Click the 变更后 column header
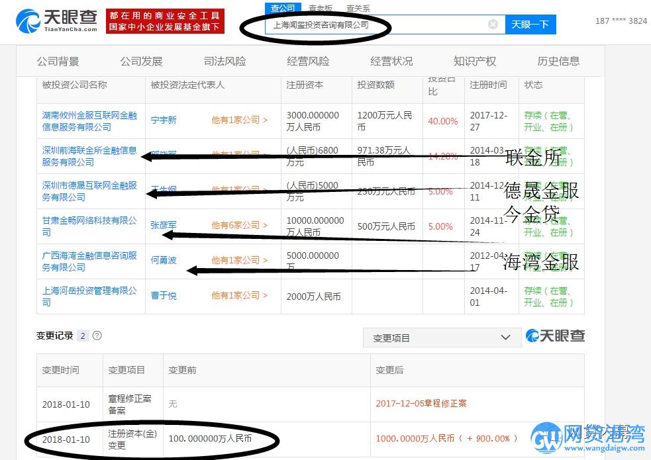Screen dimensions: 651x460 pyautogui.click(x=389, y=369)
